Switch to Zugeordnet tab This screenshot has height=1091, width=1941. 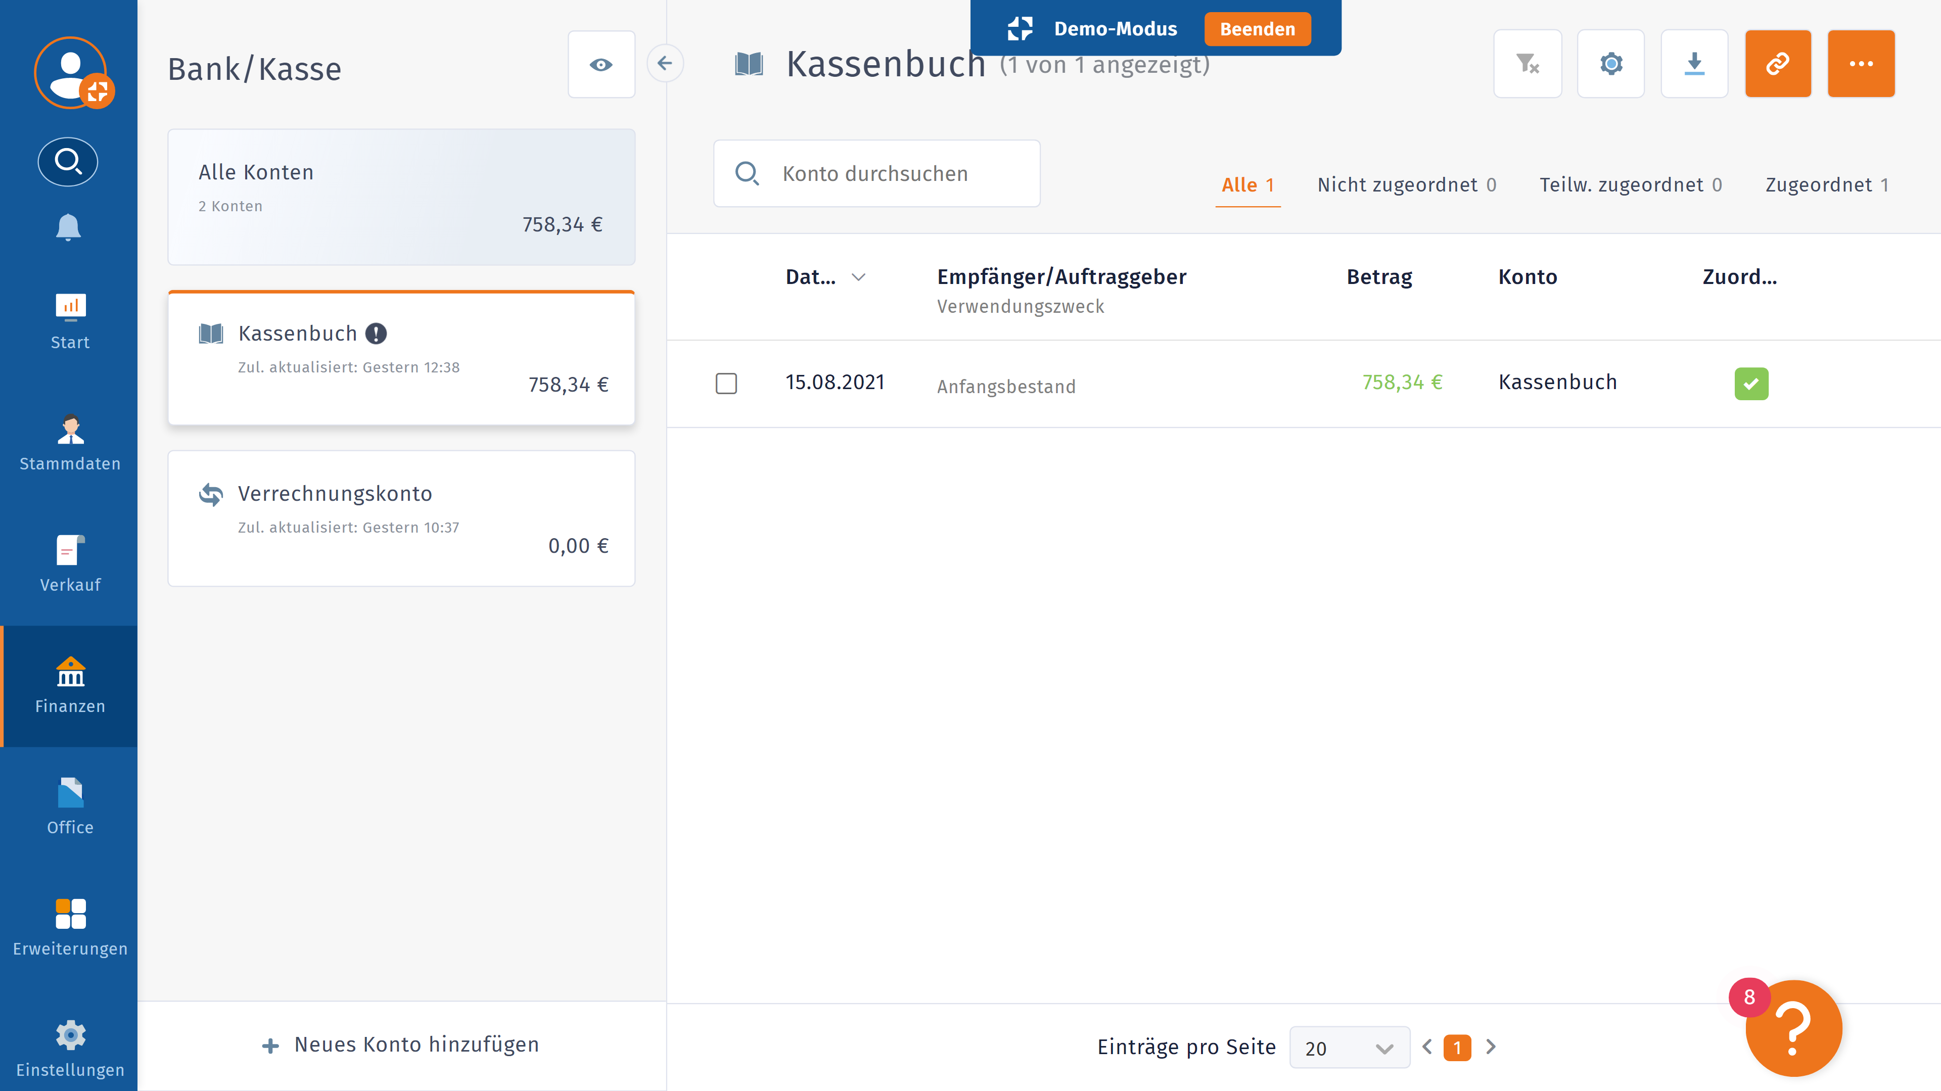(1826, 184)
